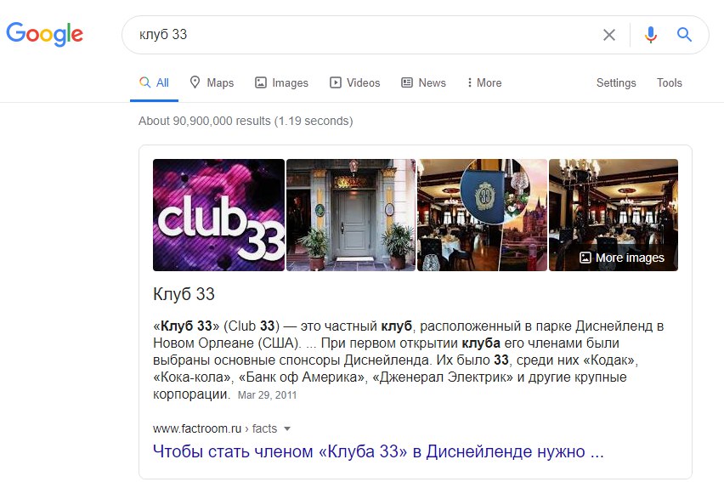Expand the factroom.ru result options arrow
Screen dimensions: 724x482
pos(287,428)
